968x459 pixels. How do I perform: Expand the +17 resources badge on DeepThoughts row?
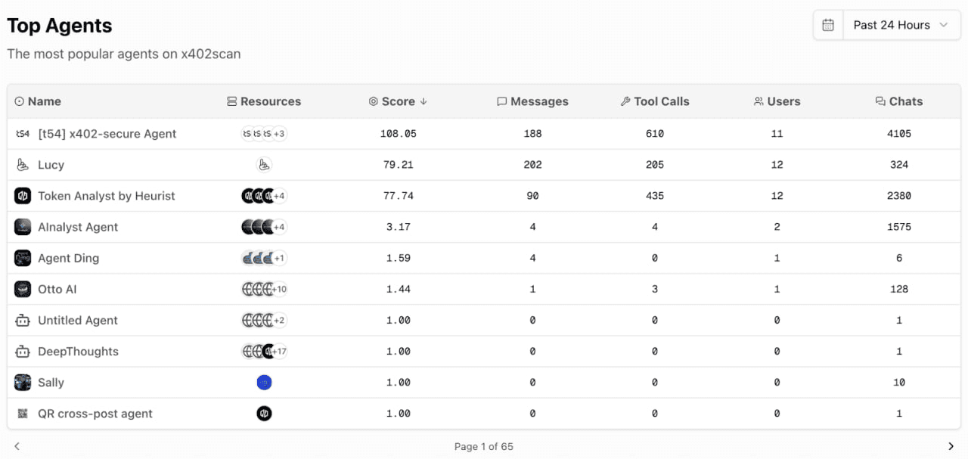pyautogui.click(x=279, y=351)
